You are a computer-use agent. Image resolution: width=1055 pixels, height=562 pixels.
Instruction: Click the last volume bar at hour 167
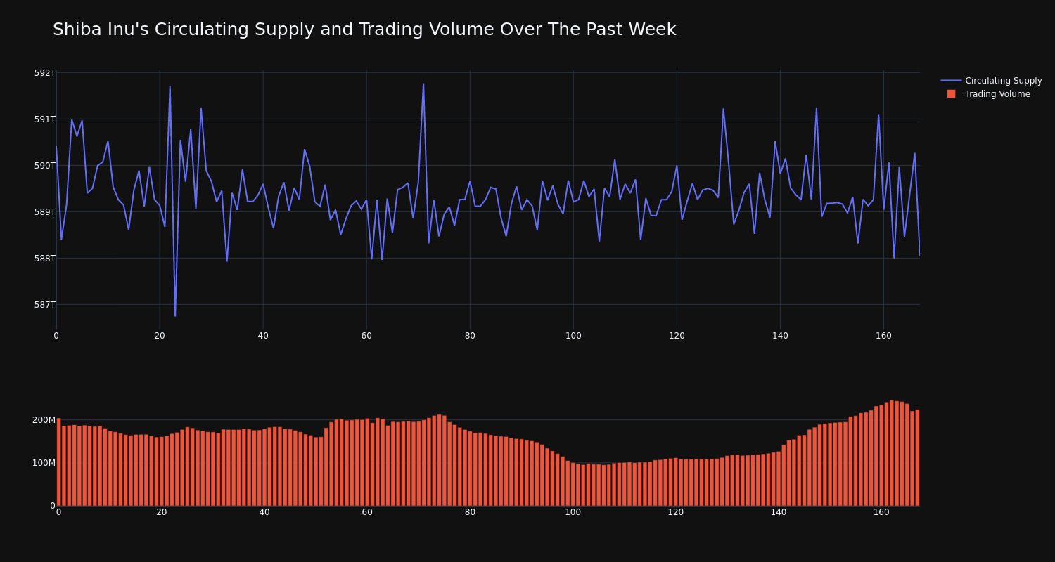click(917, 457)
